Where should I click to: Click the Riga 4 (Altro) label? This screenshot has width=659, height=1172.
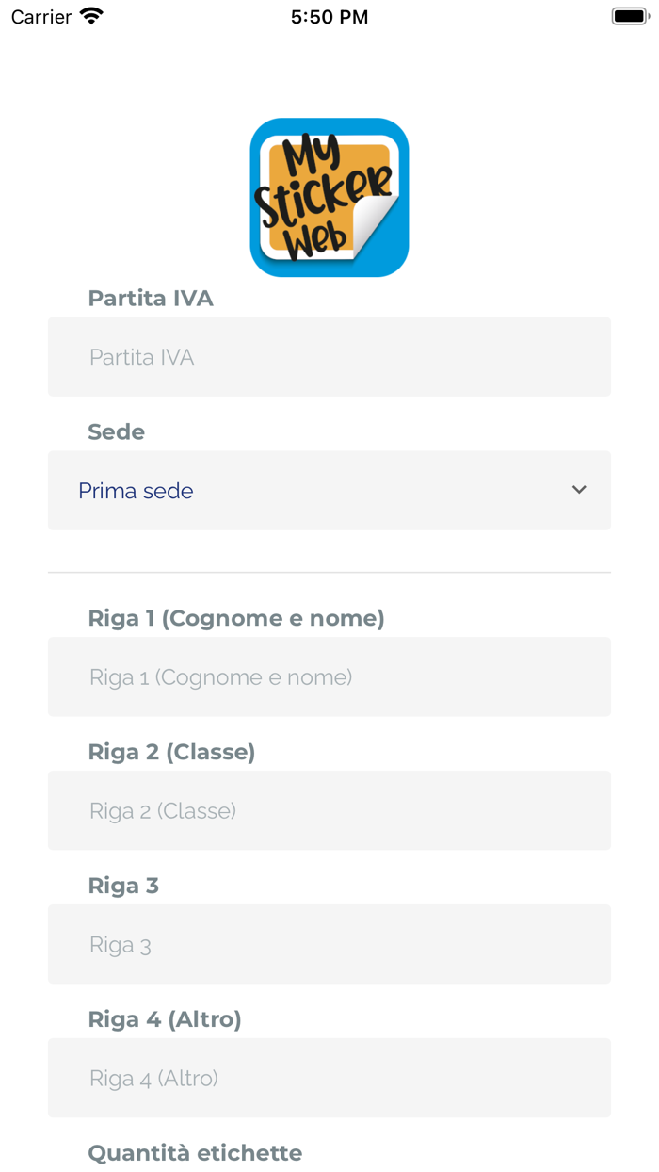pyautogui.click(x=165, y=1018)
